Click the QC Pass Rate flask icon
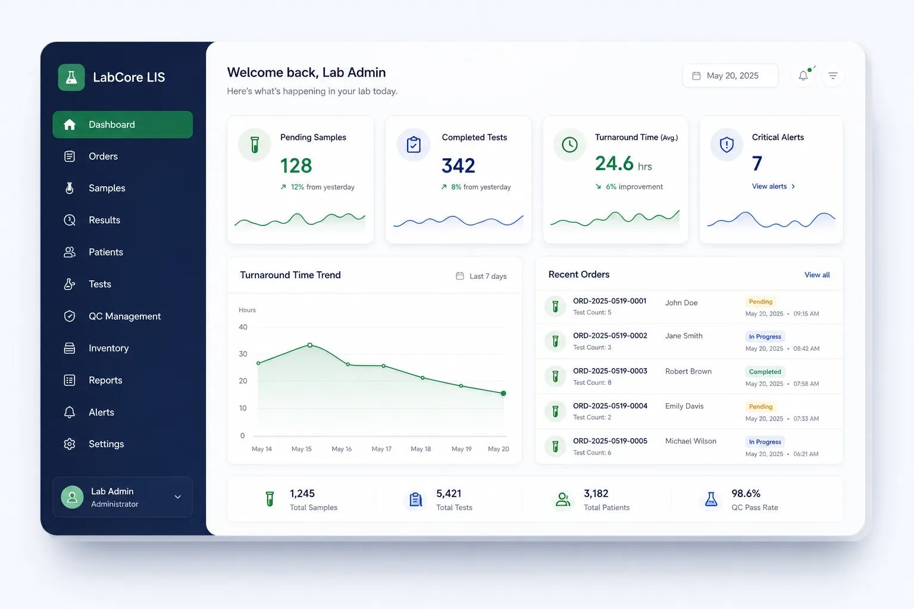Screen dimensions: 914x609 pos(710,500)
